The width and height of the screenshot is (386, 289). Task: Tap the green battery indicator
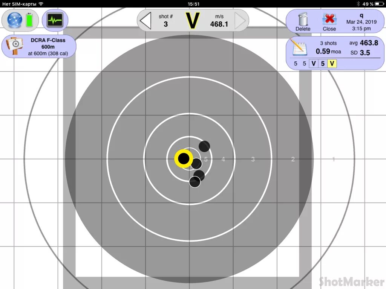(x=29, y=20)
